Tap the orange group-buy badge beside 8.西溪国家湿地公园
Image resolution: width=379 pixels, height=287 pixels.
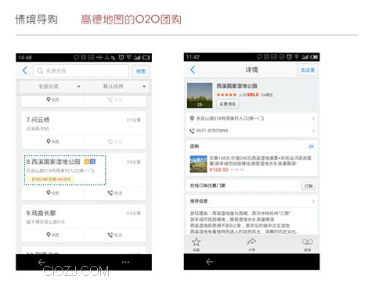pos(87,162)
